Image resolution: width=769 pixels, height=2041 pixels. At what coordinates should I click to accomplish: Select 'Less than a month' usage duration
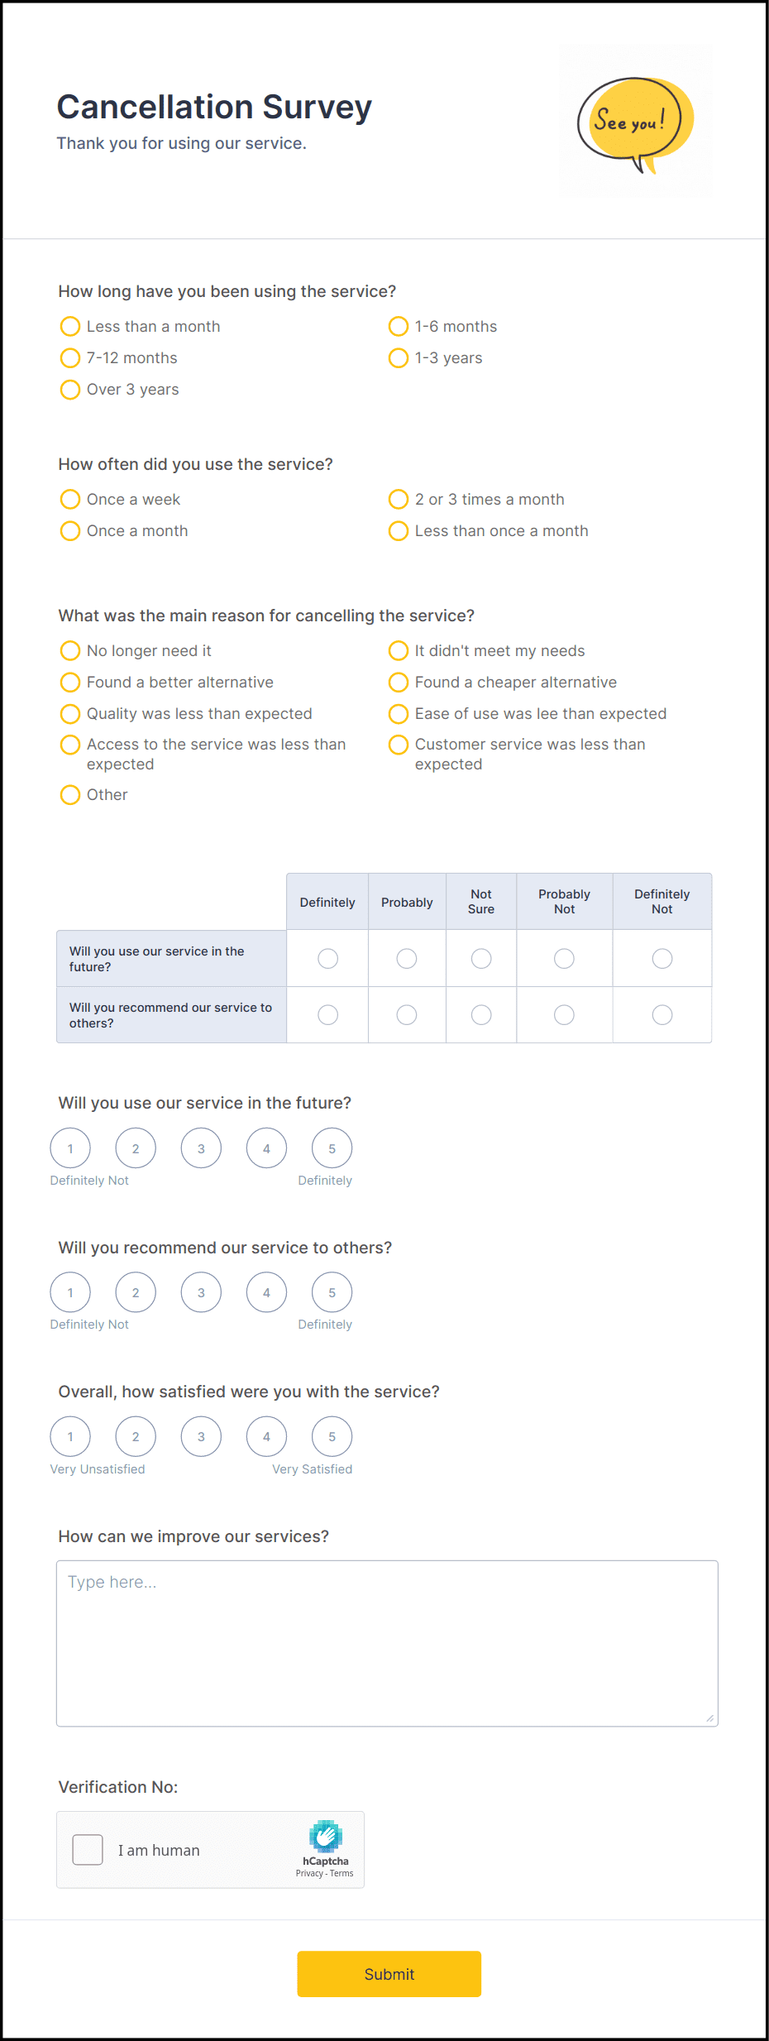click(70, 326)
